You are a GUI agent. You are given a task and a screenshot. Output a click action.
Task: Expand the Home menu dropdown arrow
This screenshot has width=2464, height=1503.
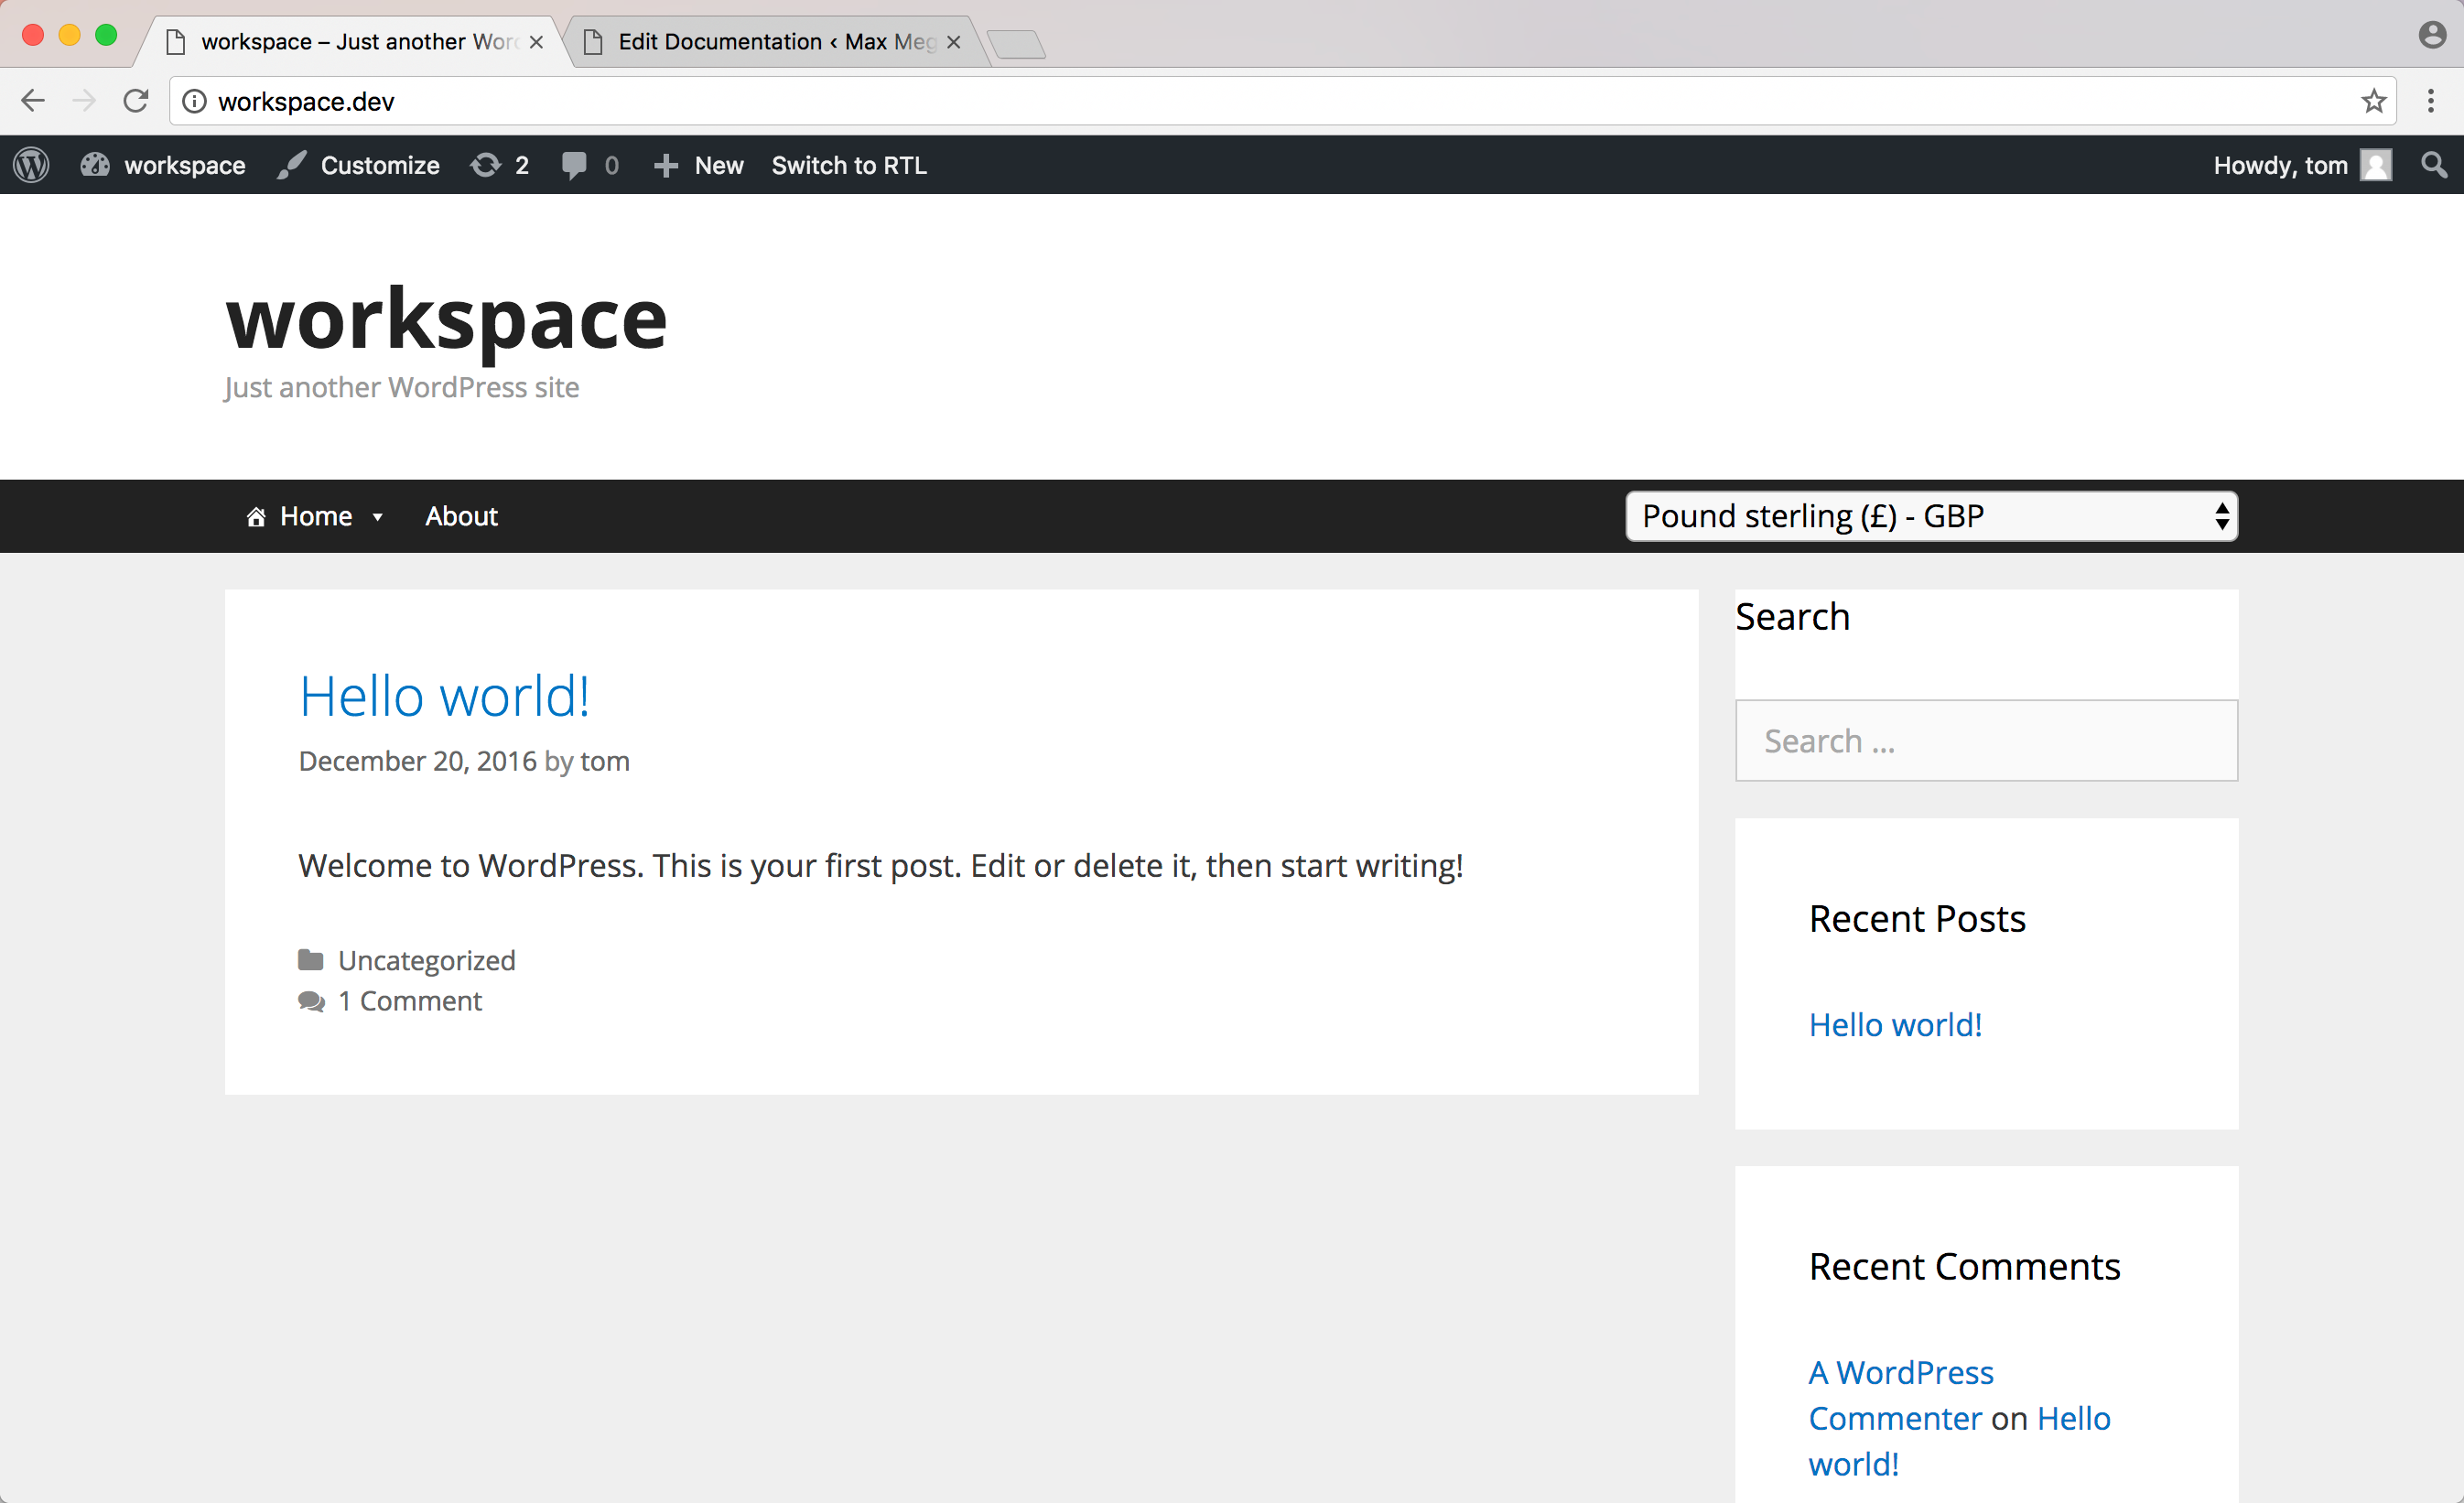pyautogui.click(x=377, y=517)
